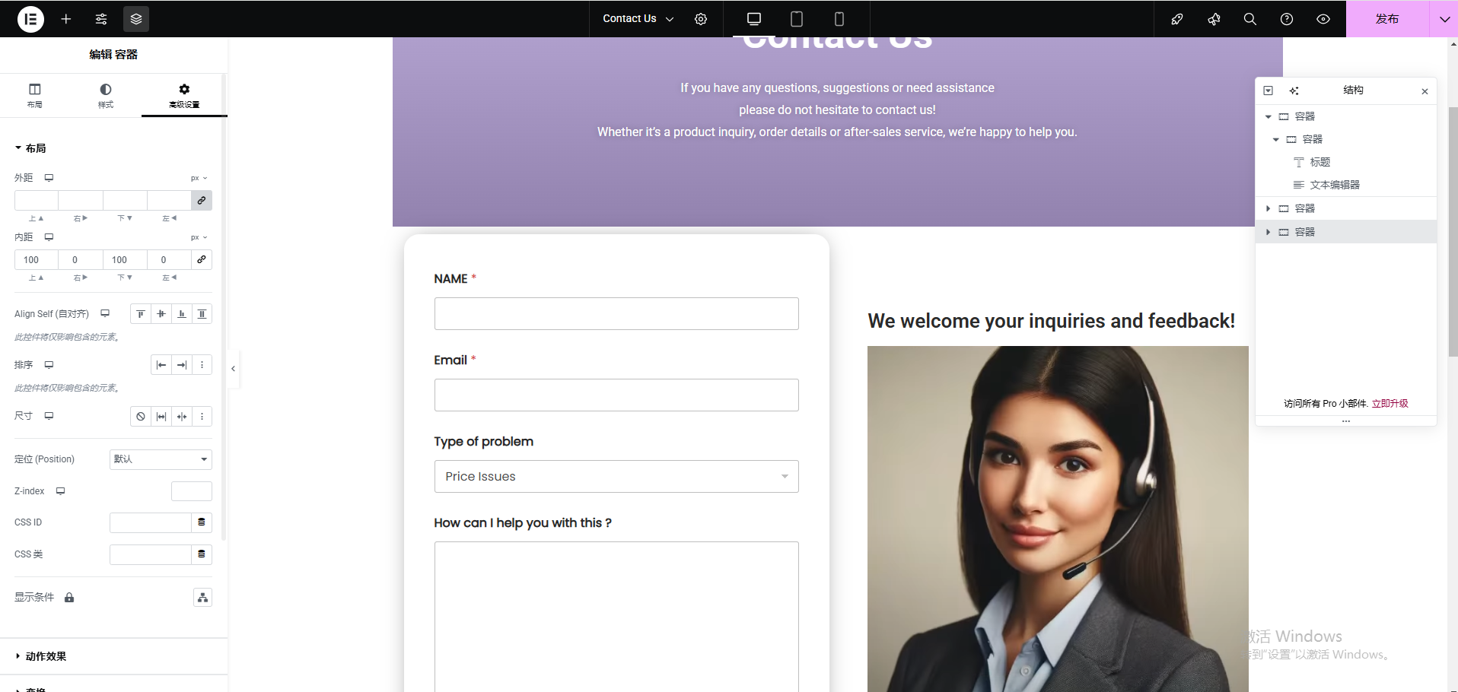Click the Z-index input field

(x=192, y=491)
